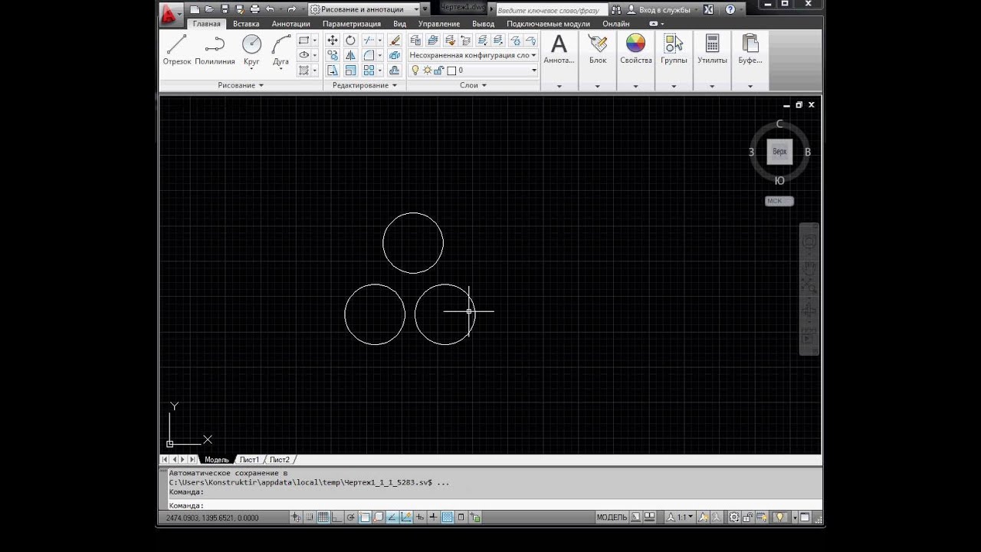Choose the Круг circle tool

(x=251, y=51)
